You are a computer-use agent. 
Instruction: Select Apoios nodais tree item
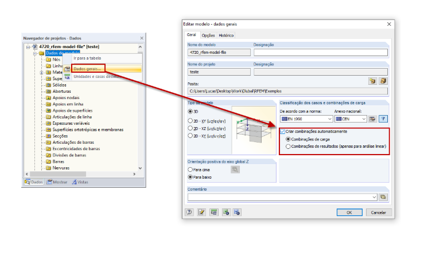point(66,98)
